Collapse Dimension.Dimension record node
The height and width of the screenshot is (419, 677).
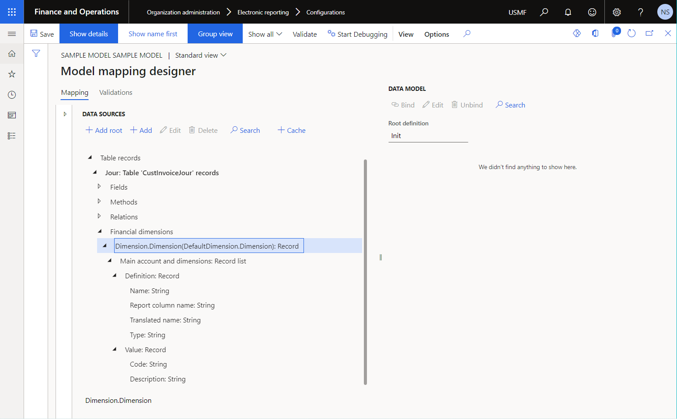tap(105, 246)
